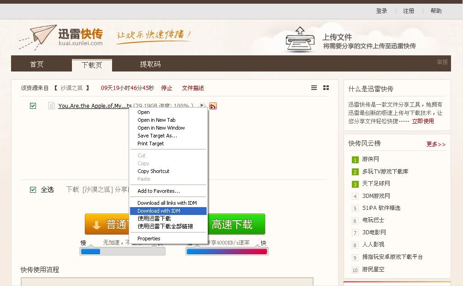Select Save Target As… menu entry

[168, 136]
